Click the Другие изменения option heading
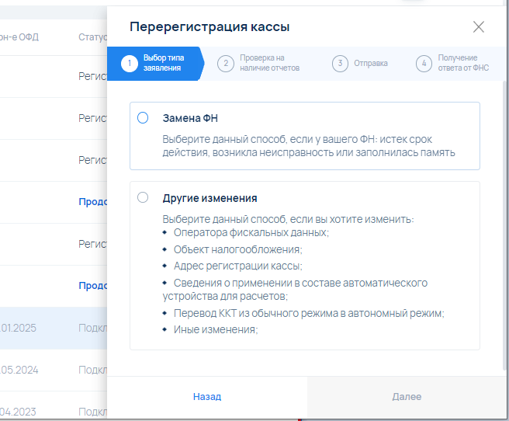The width and height of the screenshot is (509, 421). pos(209,198)
